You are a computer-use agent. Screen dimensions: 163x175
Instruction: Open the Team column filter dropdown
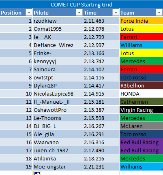tap(159, 13)
